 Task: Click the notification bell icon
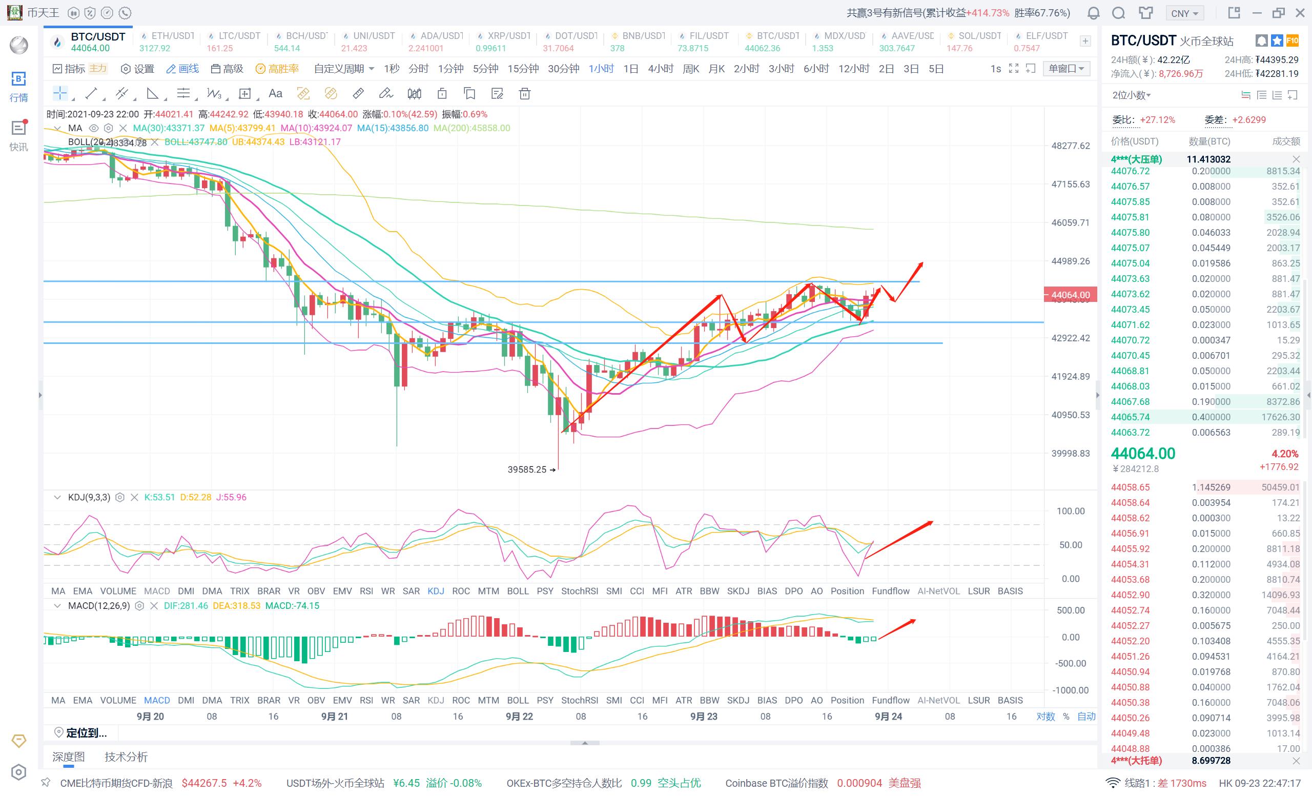point(1093,13)
